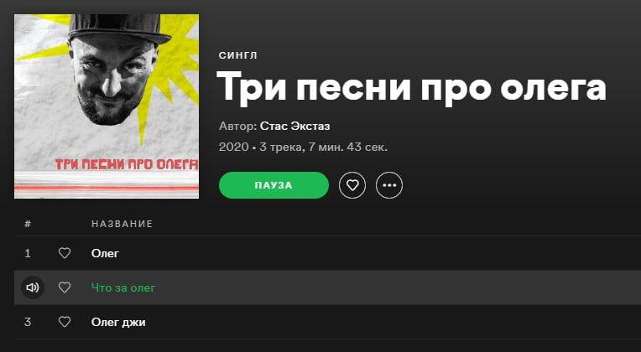
Task: Click the НАЗВАНИЕ column header
Action: [x=122, y=224]
